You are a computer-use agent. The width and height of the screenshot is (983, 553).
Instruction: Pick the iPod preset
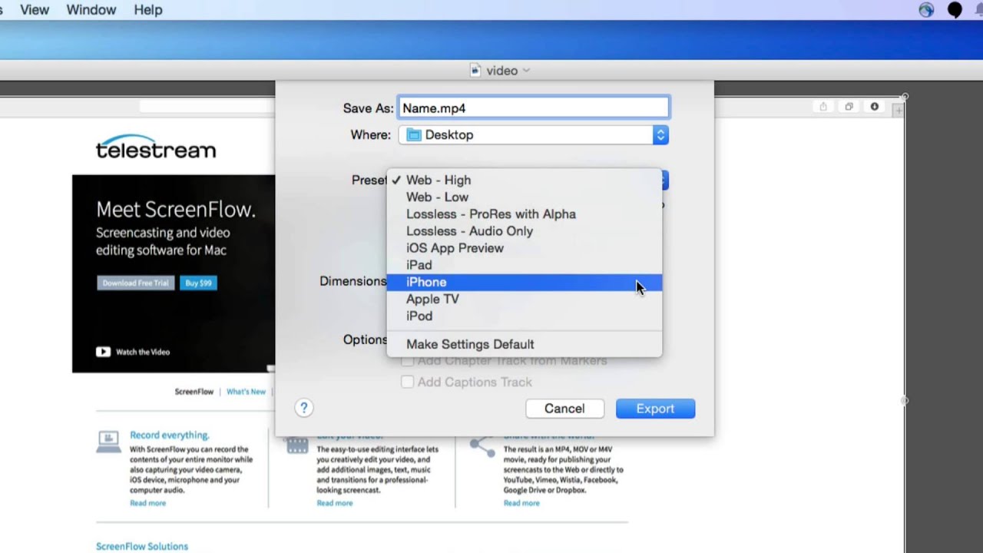coord(524,316)
